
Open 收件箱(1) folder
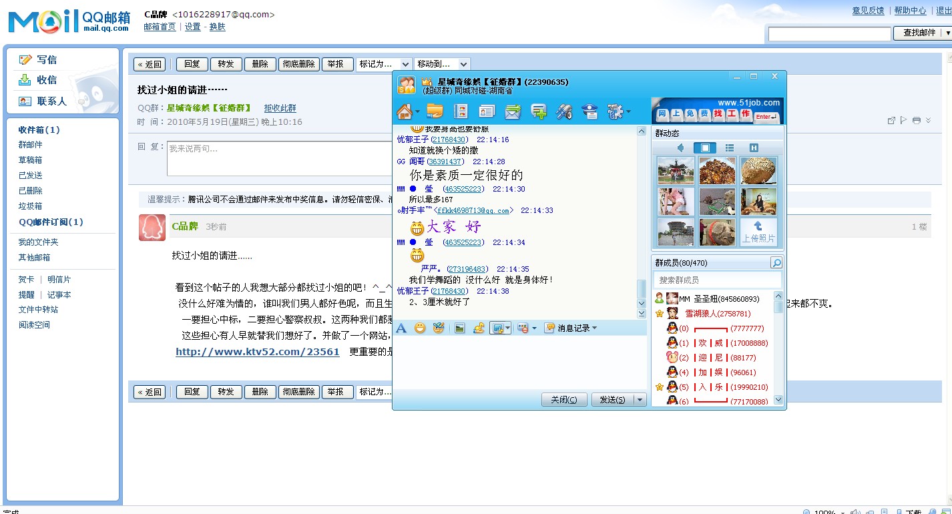39,130
